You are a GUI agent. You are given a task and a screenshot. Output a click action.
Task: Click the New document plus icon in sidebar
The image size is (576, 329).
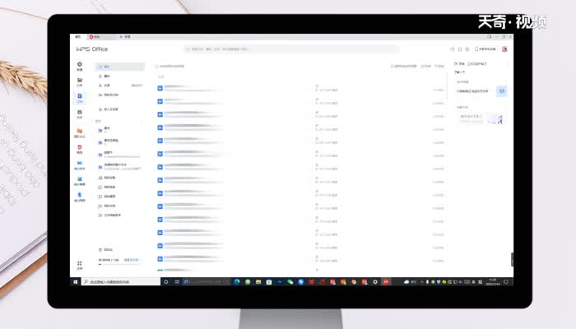coord(80,65)
